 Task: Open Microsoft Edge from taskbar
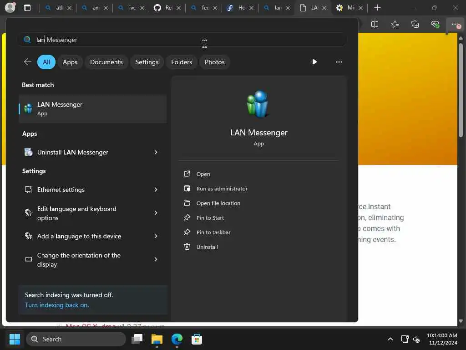click(177, 339)
